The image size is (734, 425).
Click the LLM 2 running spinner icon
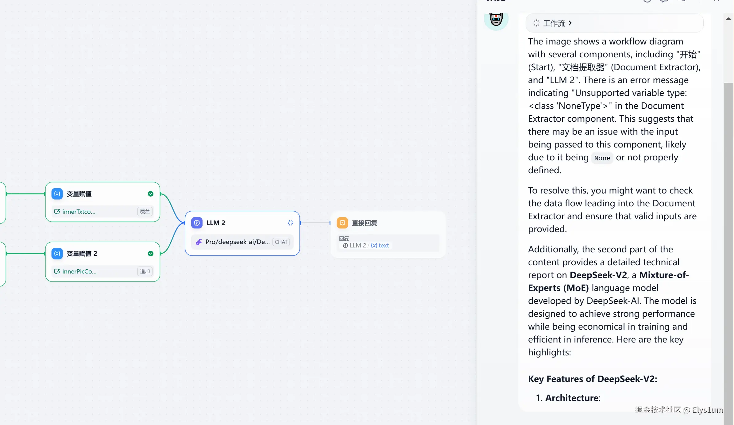pyautogui.click(x=290, y=223)
